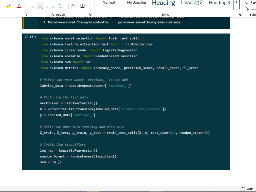Viewport: 256px width, 192px height.
Task: Switch to Focus mode
Action: coord(247,189)
